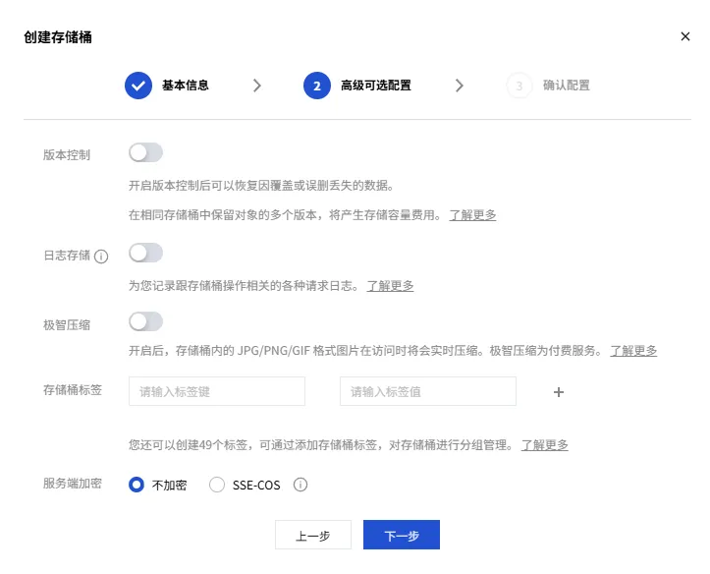
Task: Click the step 2 circle icon
Action: [317, 86]
